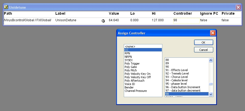The width and height of the screenshot is (245, 111).
Task: Choose 92 - Tremelo Level
Action: (x=187, y=73)
